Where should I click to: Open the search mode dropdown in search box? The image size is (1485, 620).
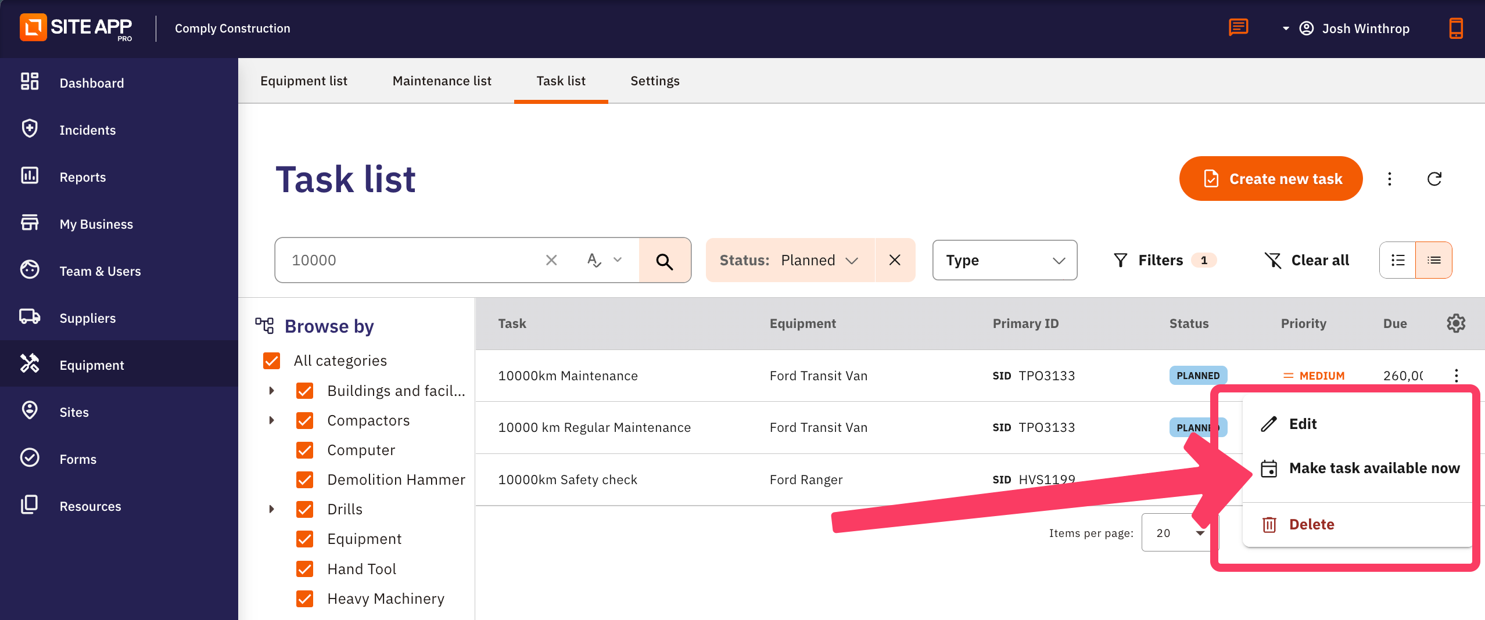point(604,260)
